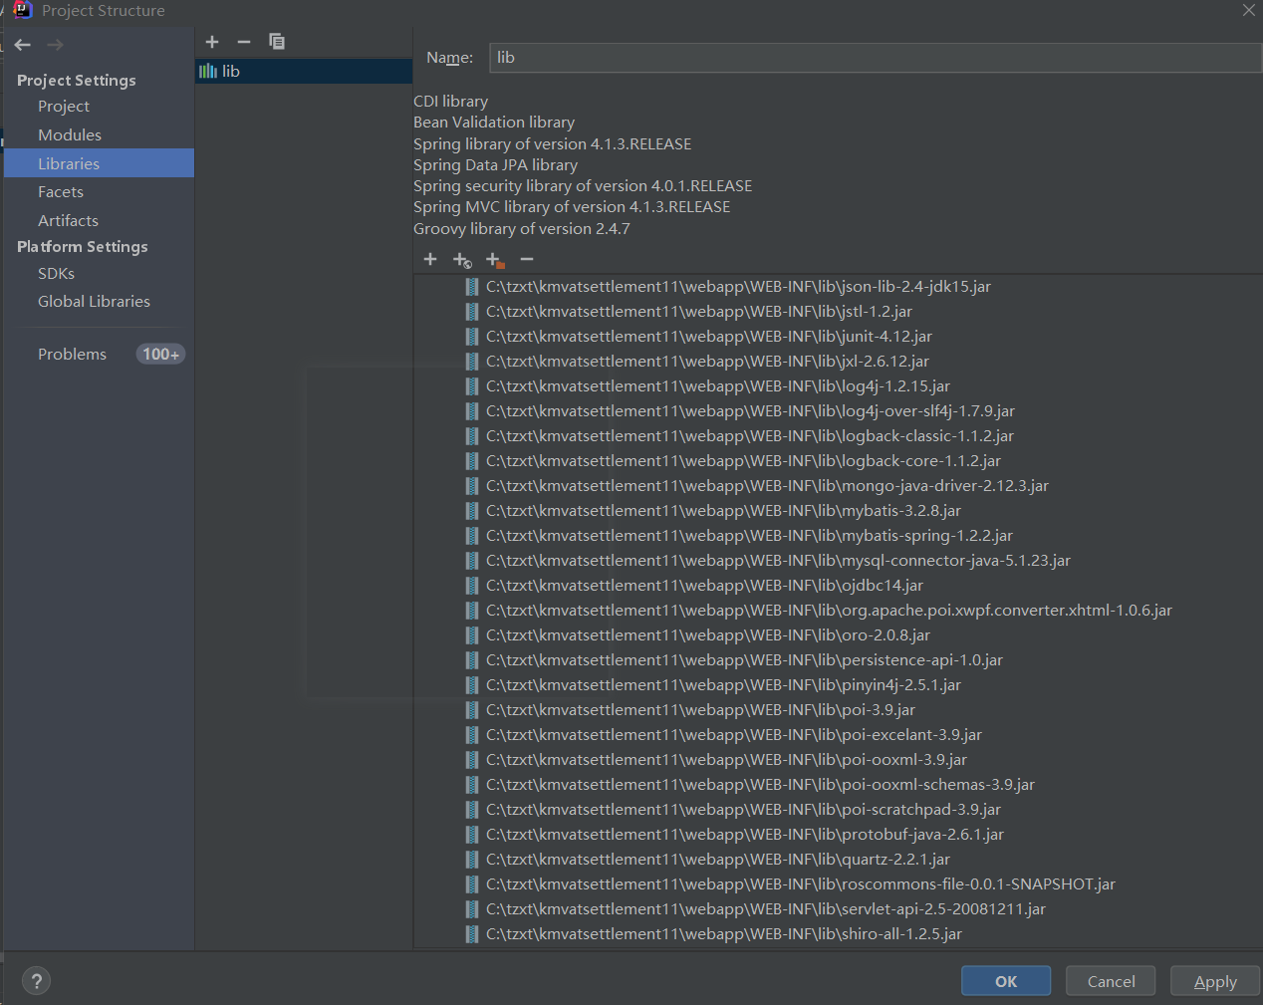1263x1005 pixels.
Task: Open the help question mark
Action: point(36,980)
